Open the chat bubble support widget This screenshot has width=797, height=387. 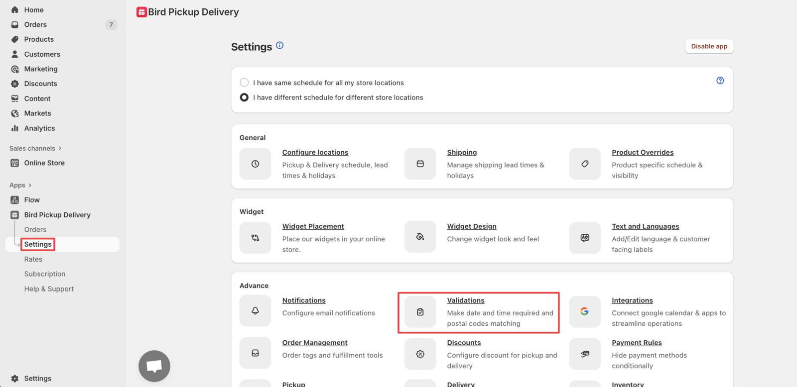point(154,366)
